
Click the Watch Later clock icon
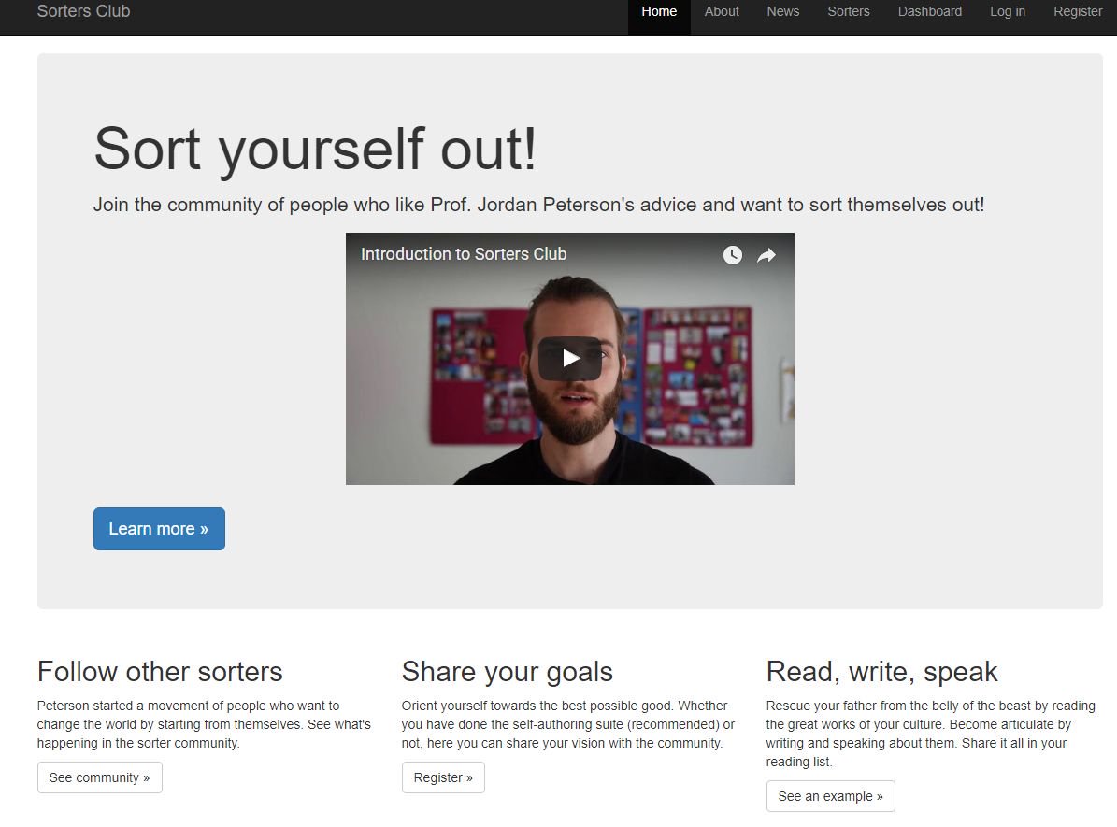pyautogui.click(x=732, y=255)
